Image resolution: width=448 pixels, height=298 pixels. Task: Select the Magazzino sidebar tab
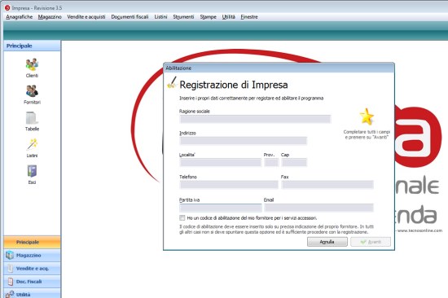(x=32, y=255)
